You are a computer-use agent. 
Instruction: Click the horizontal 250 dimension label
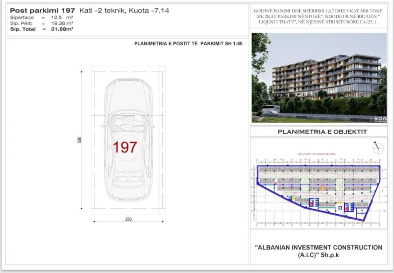click(x=128, y=219)
